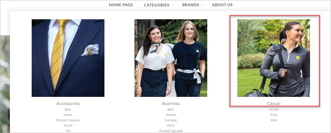Open the Accessories category heading
This screenshot has height=133, width=331.
(68, 104)
